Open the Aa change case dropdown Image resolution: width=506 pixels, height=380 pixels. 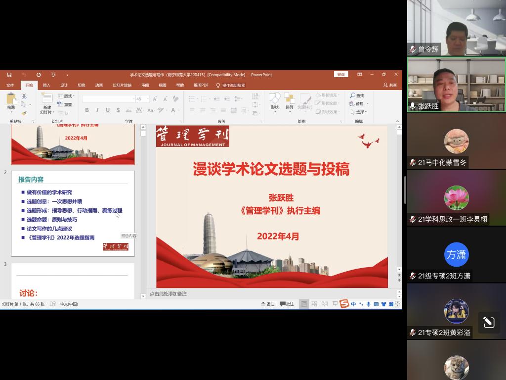tap(151, 110)
